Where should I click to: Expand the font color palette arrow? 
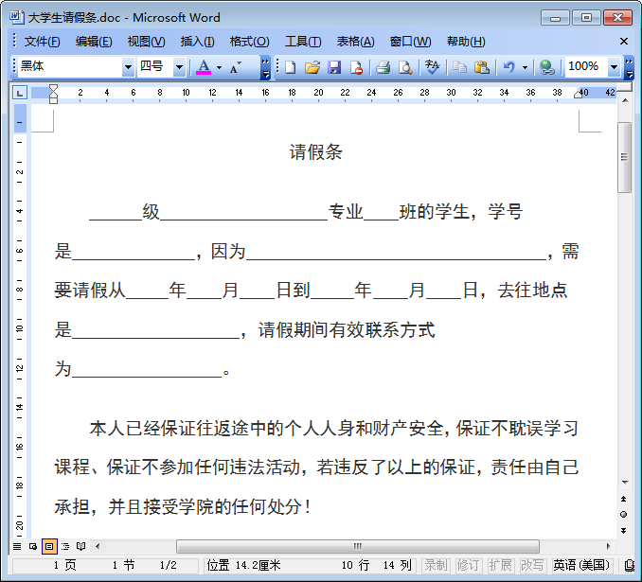tap(220, 67)
